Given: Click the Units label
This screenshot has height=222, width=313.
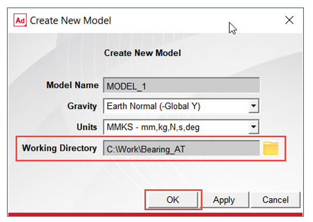Looking at the screenshot, I should click(87, 127).
